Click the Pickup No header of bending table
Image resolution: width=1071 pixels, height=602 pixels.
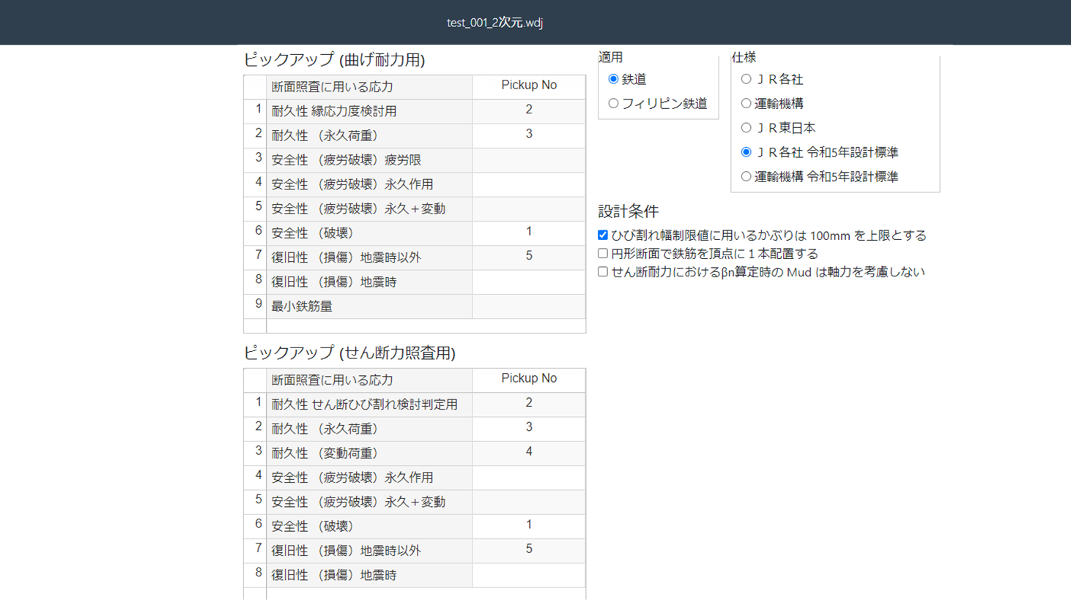tap(529, 86)
